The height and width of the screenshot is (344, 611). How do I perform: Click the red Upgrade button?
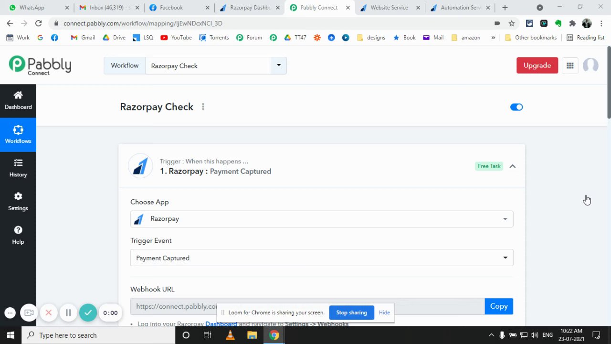537,65
